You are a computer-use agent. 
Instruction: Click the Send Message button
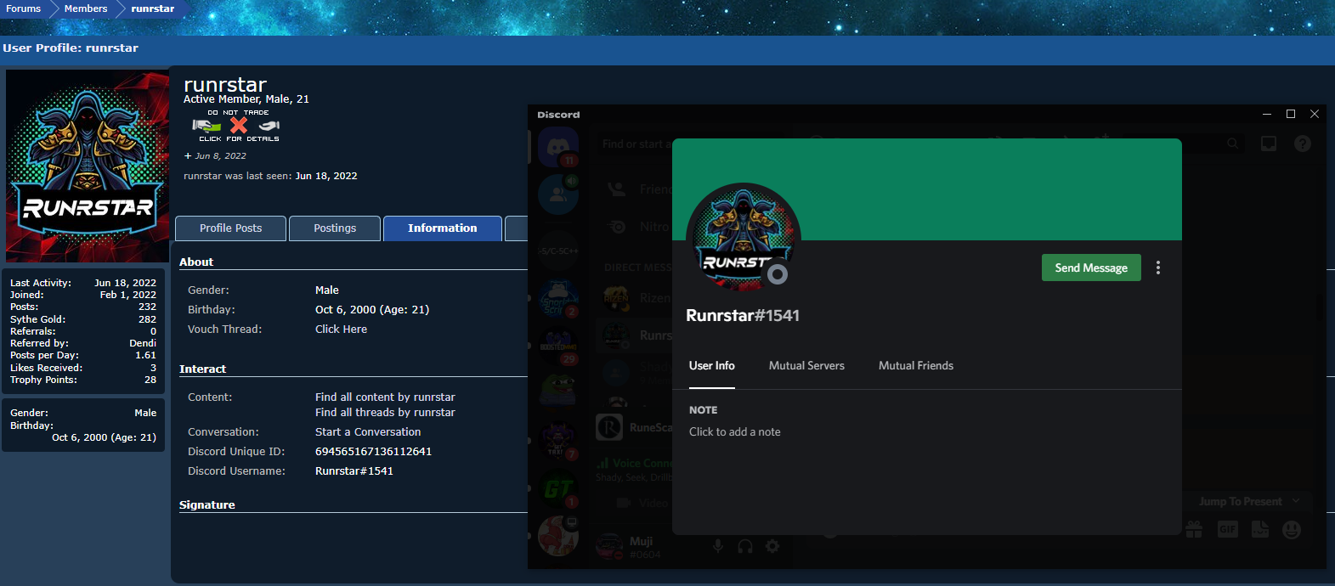click(1091, 268)
